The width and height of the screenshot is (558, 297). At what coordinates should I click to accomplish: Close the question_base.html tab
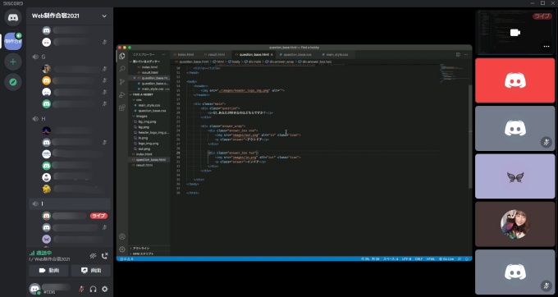[272, 55]
